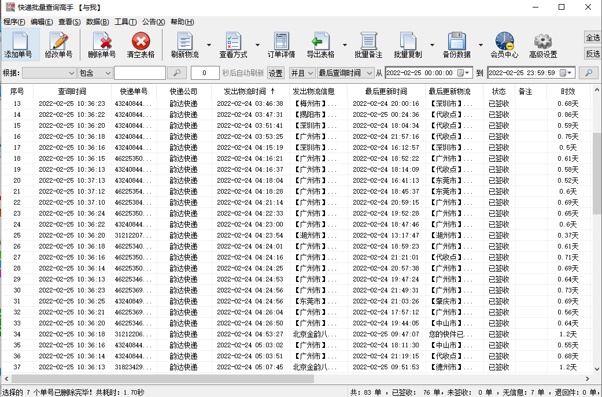Click the 清空表格 red X icon
Image resolution: width=602 pixels, height=397 pixels.
coord(141,42)
